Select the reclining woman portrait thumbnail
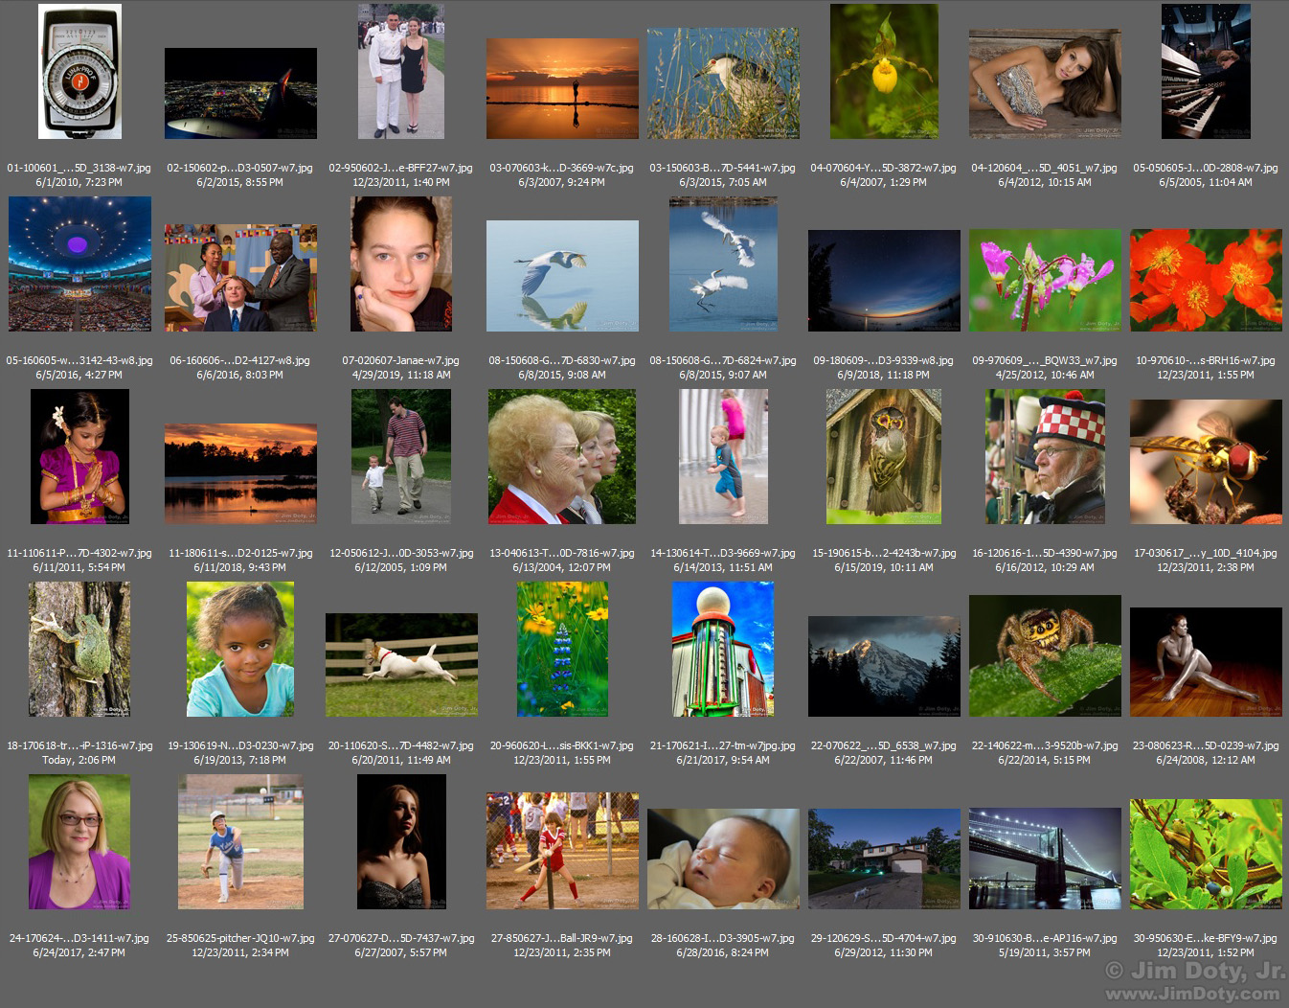The height and width of the screenshot is (1008, 1289). pyautogui.click(x=1045, y=83)
